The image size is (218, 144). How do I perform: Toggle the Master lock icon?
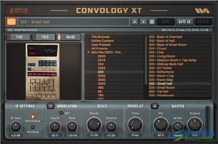155,106
